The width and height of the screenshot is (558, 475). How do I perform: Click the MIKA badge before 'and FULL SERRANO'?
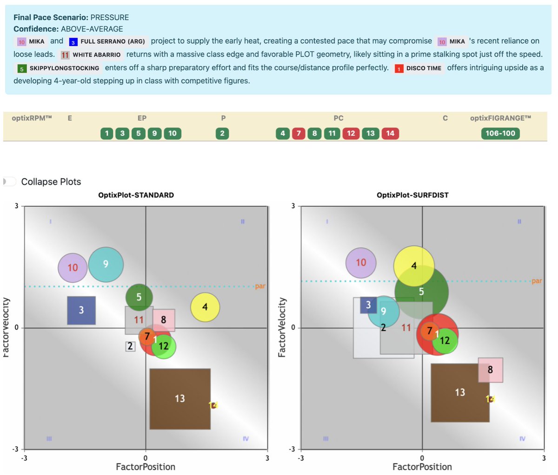tap(31, 41)
